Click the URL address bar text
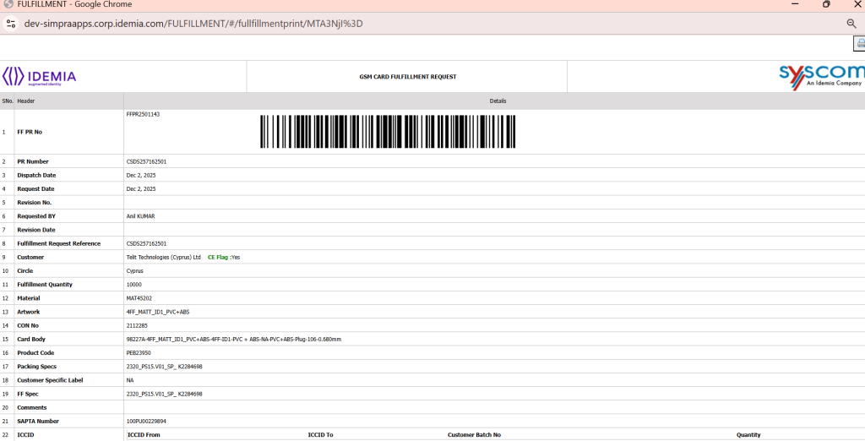This screenshot has height=441, width=865. [x=193, y=24]
